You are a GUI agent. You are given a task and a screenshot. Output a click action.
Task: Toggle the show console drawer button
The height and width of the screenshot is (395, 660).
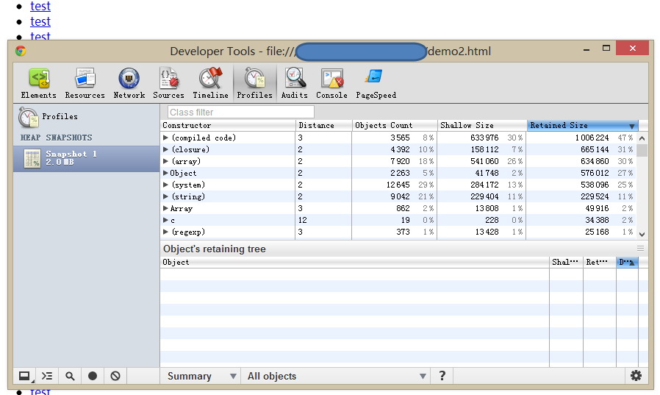[x=47, y=376]
